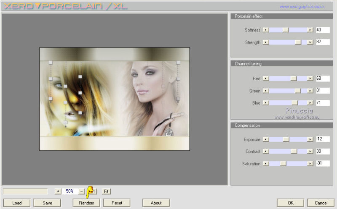Screen dimensions: 337x209
Task: Increase Blue channel with right arrow
Action: [310, 103]
